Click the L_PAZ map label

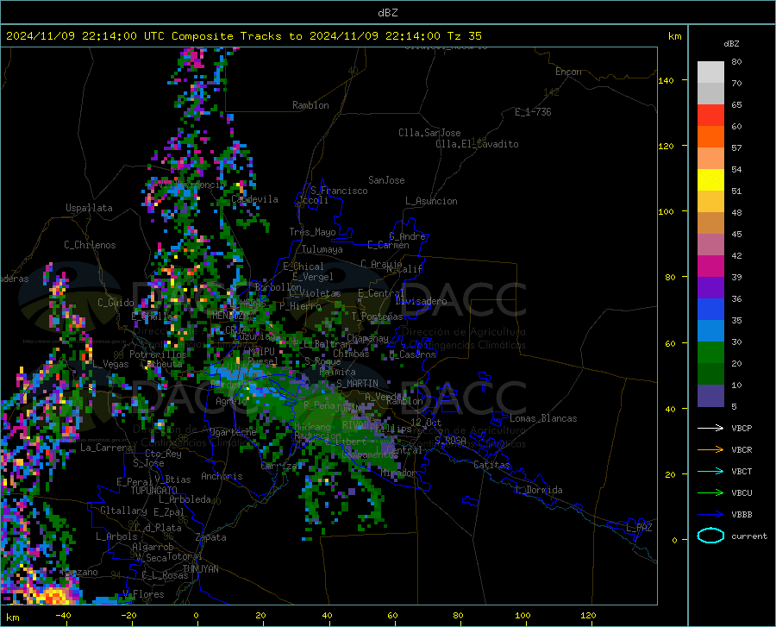639,528
